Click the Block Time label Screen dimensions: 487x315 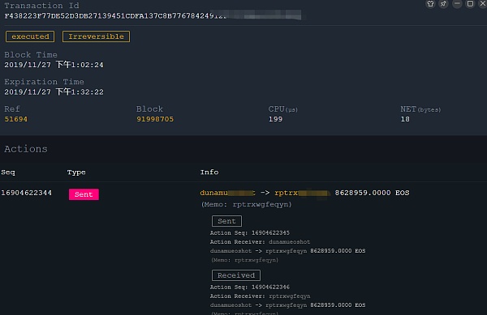coord(31,55)
